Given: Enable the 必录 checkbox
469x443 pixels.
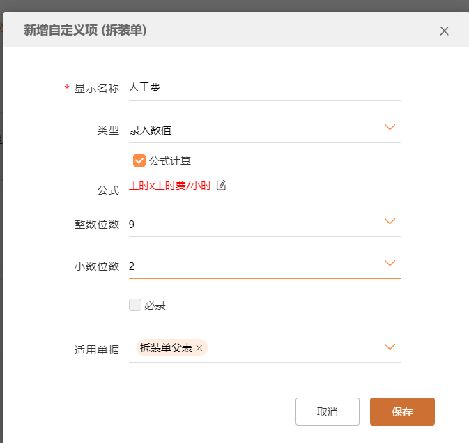Looking at the screenshot, I should pos(135,305).
